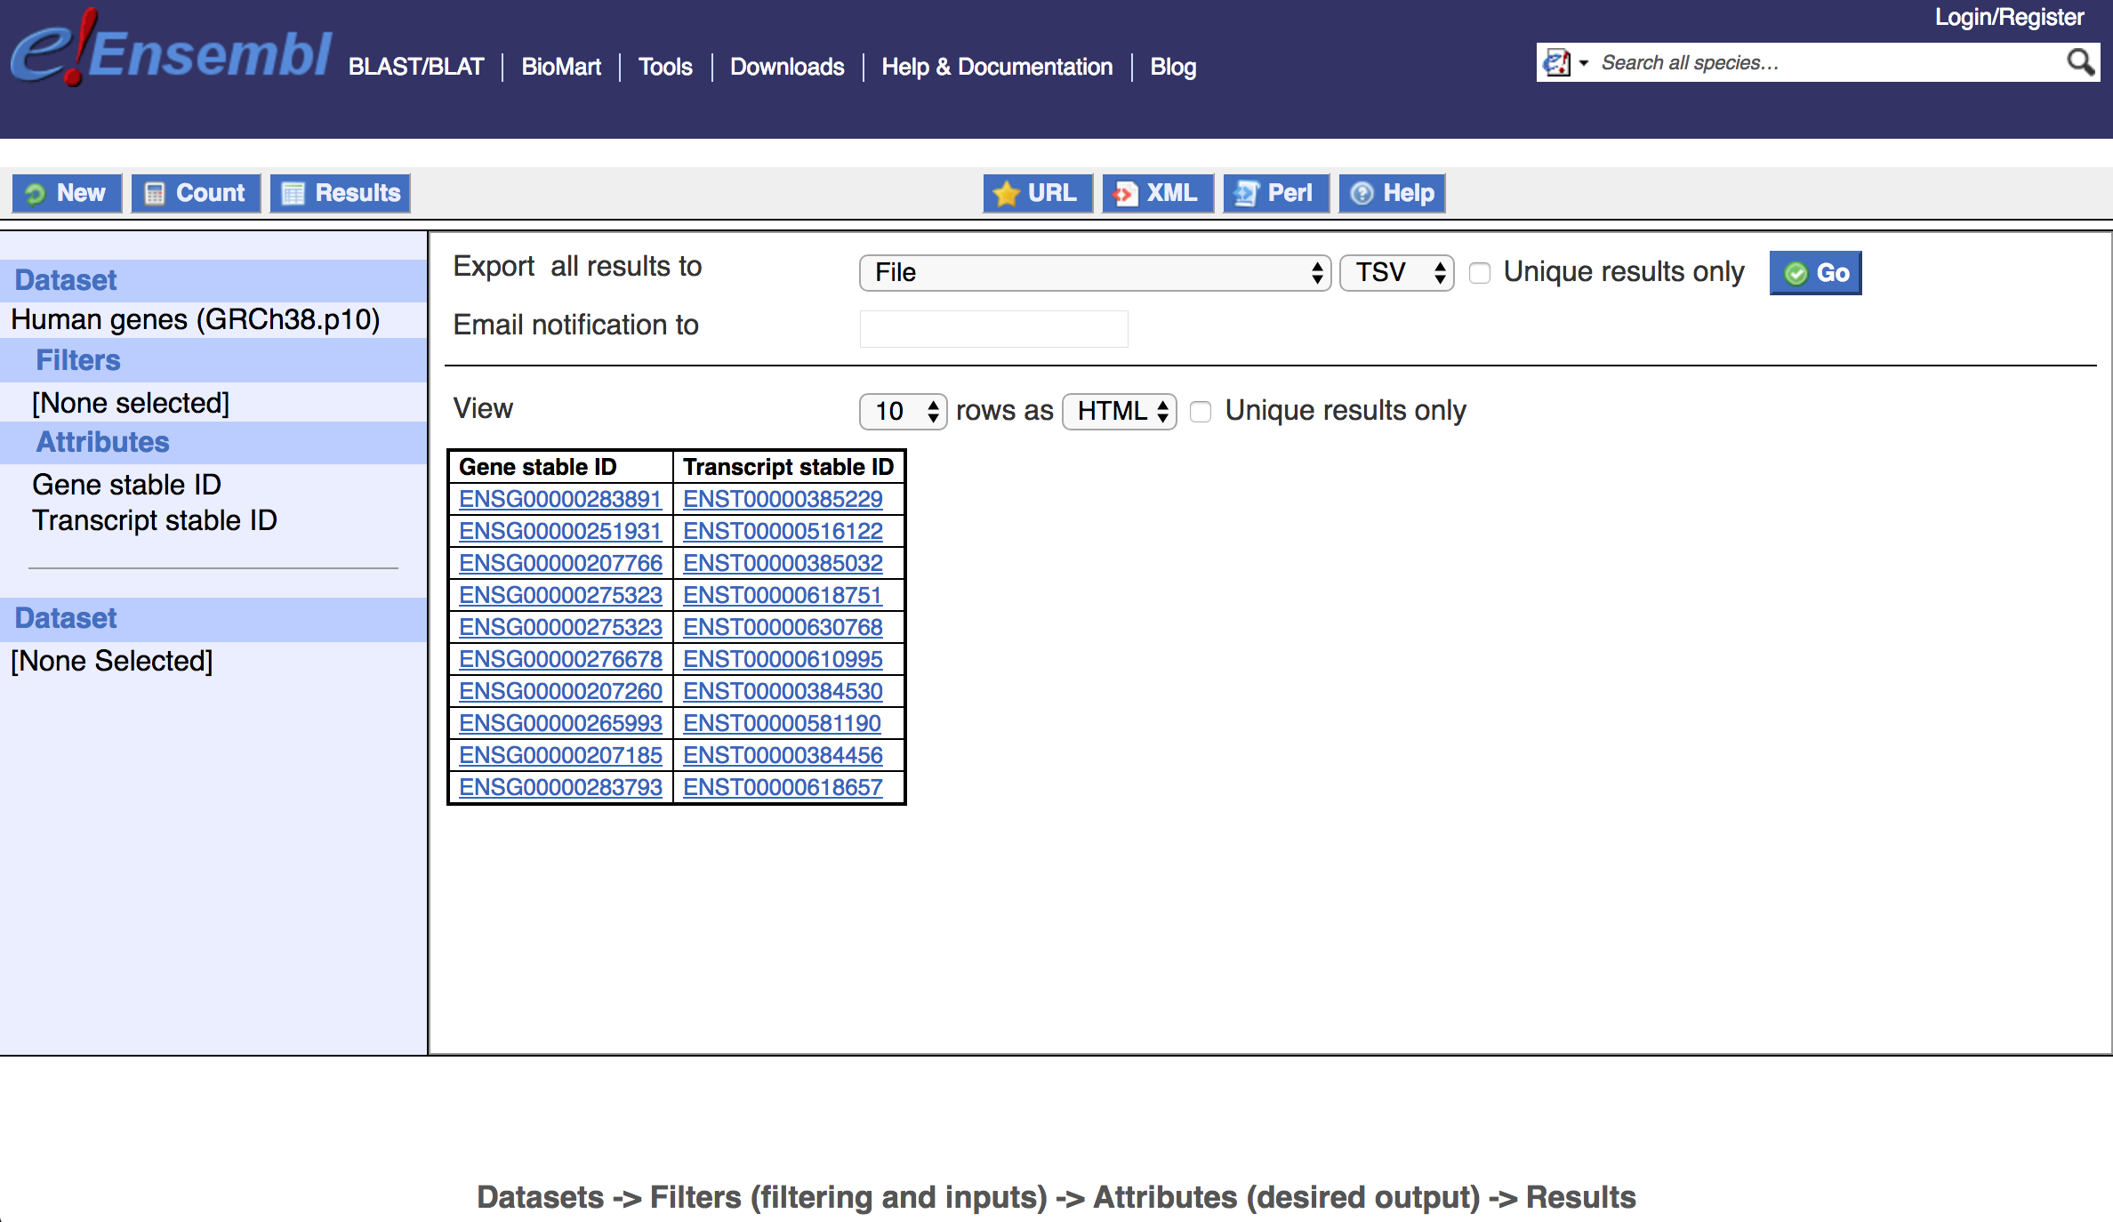Open the Attributes section in sidebar
The image size is (2113, 1222).
pos(102,442)
